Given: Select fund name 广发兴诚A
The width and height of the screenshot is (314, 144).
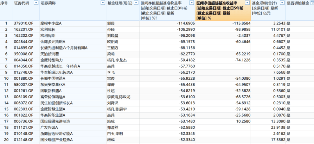Looking at the screenshot, I should point(49,127).
